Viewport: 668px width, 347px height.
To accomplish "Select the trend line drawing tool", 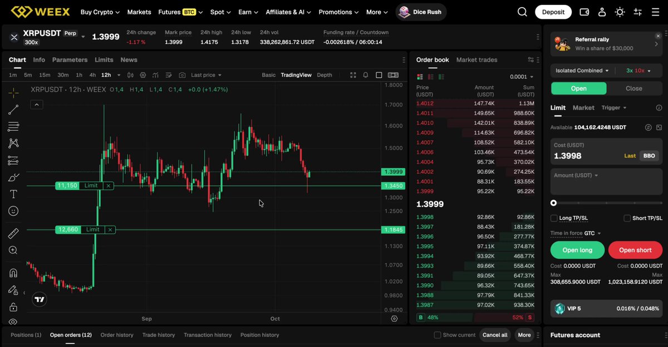I will 13,110.
